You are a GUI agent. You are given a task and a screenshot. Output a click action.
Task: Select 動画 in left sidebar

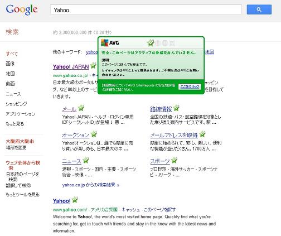[x=10, y=84]
